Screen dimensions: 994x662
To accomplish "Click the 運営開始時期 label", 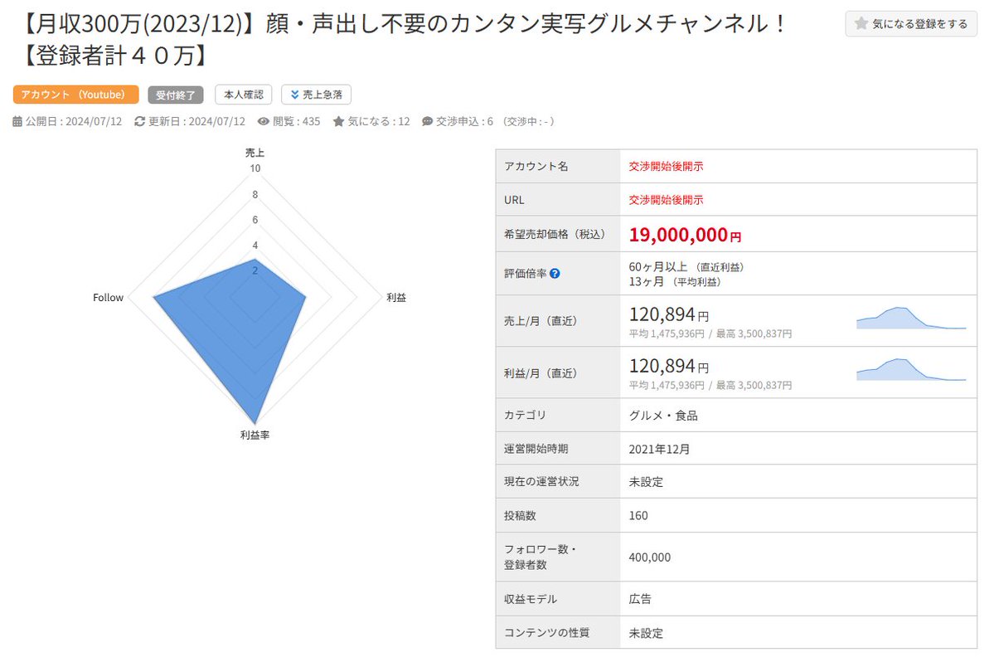I will coord(536,448).
